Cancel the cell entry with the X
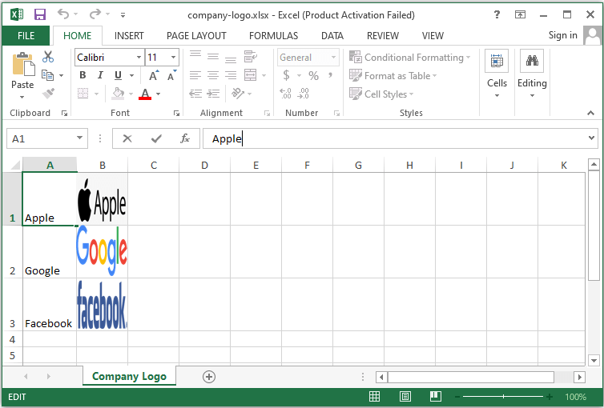 (127, 138)
